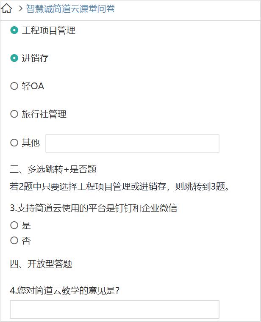The image size is (261, 322).
Task: Click the 三、多选跳转+是否题 section heading
Action: point(53,169)
